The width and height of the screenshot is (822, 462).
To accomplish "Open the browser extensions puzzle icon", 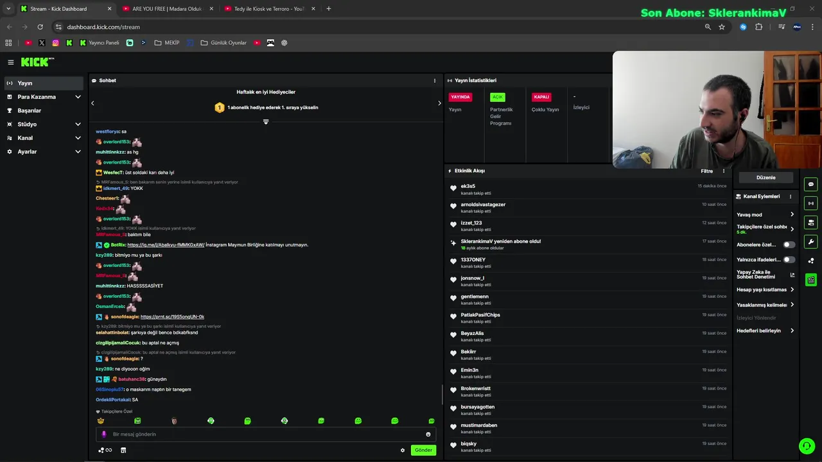I will (758, 27).
